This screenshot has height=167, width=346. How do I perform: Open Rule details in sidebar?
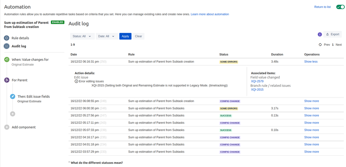click(20, 38)
